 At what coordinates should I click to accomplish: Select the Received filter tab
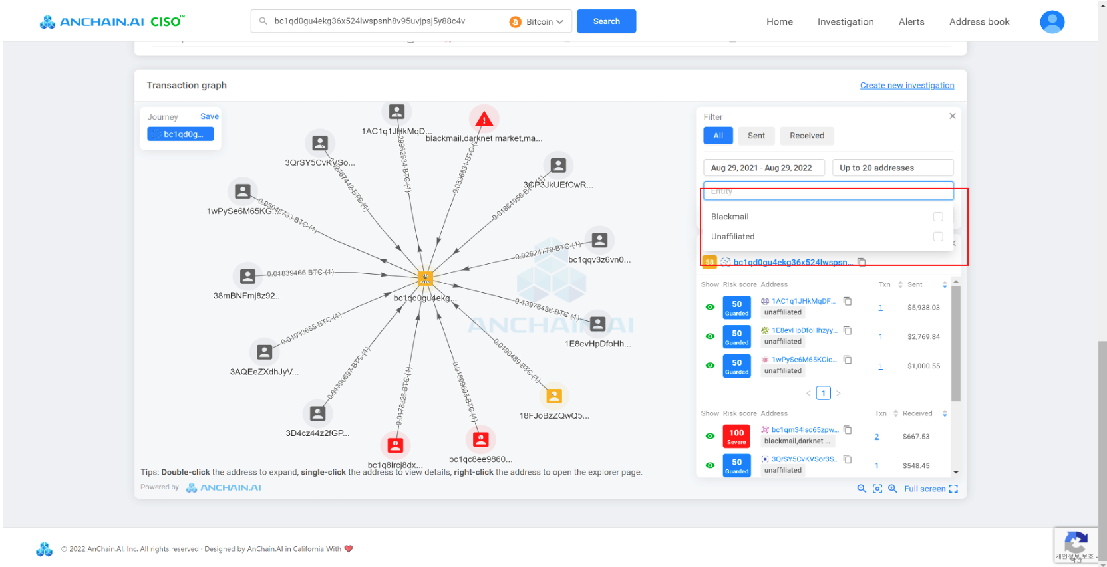coord(807,136)
